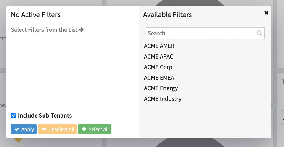Pick ACME EMEA in the filter list
Screen dimensions: 284x147
(159, 78)
